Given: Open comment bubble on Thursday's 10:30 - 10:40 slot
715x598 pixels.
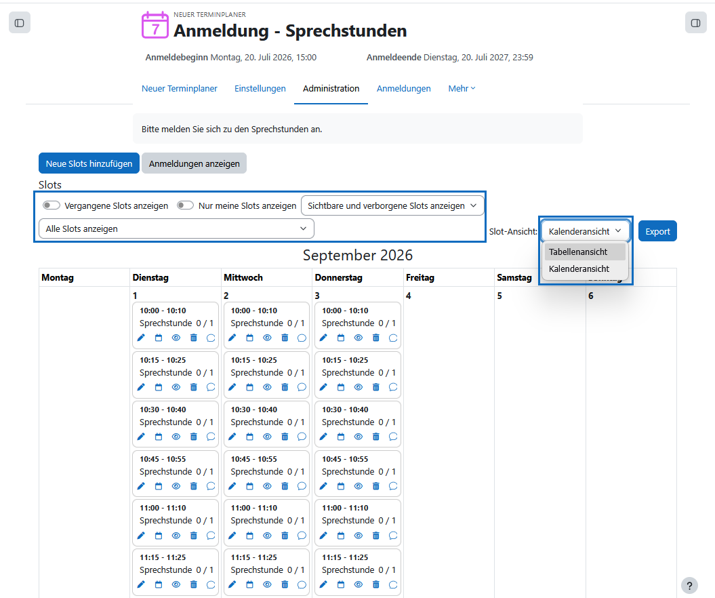Looking at the screenshot, I should [x=393, y=437].
